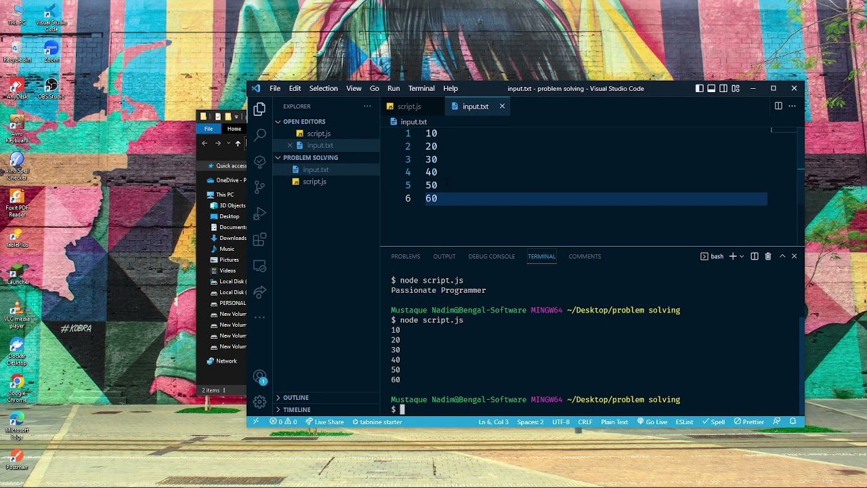This screenshot has width=867, height=488.
Task: Close input.txt in Open Editors list
Action: (x=290, y=146)
